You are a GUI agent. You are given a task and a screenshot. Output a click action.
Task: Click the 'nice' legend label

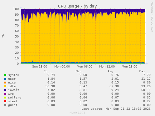(12, 83)
